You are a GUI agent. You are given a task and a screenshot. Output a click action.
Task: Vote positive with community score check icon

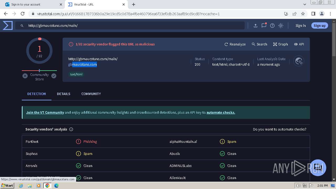pyautogui.click(x=54, y=76)
